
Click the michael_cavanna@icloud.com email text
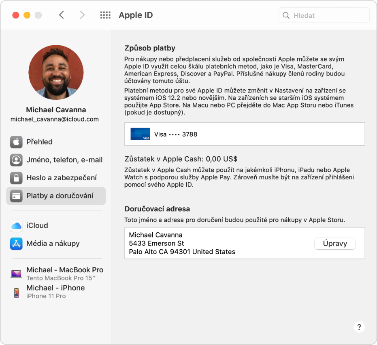55,119
